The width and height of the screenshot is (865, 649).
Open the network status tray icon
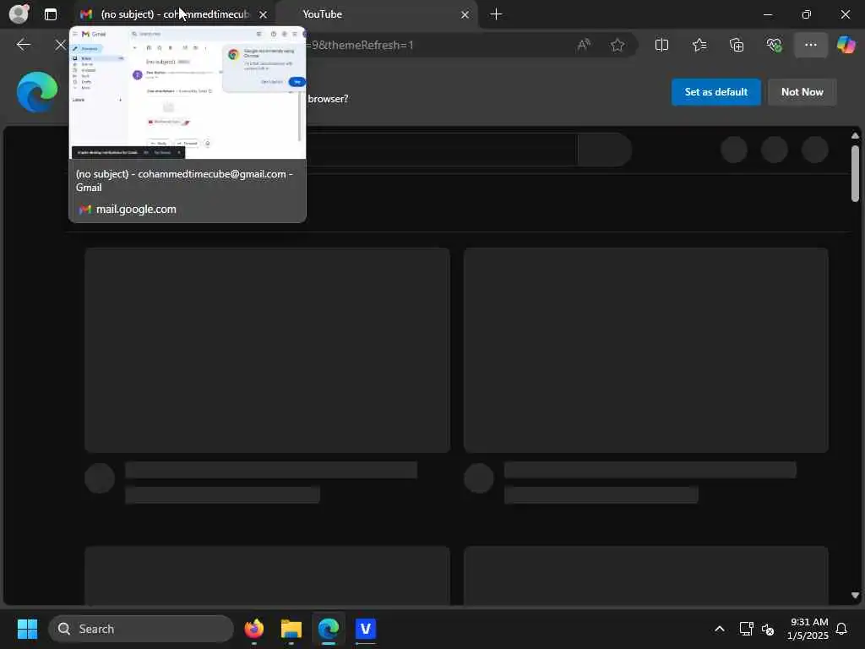pyautogui.click(x=746, y=629)
